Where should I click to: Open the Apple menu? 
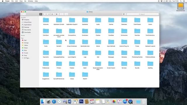pyautogui.click(x=3, y=1)
